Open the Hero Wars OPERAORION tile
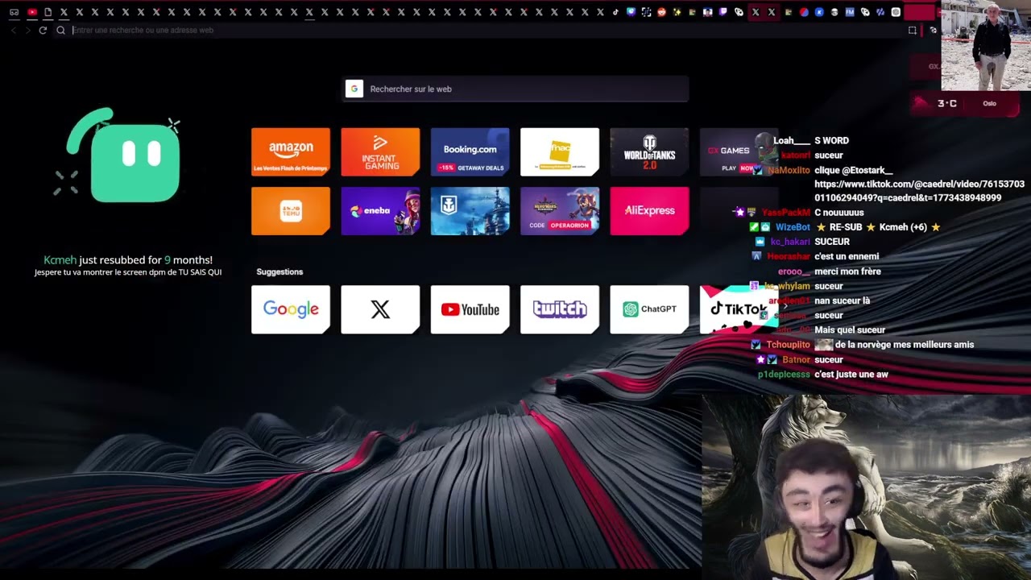 560,211
